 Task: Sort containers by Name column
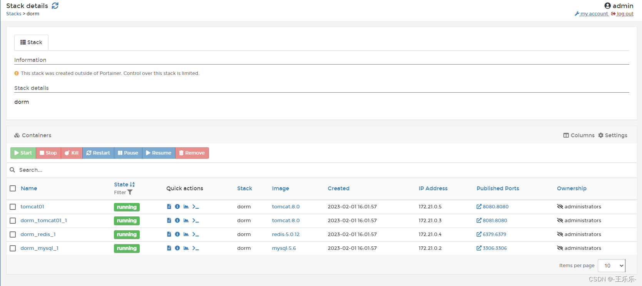point(29,188)
